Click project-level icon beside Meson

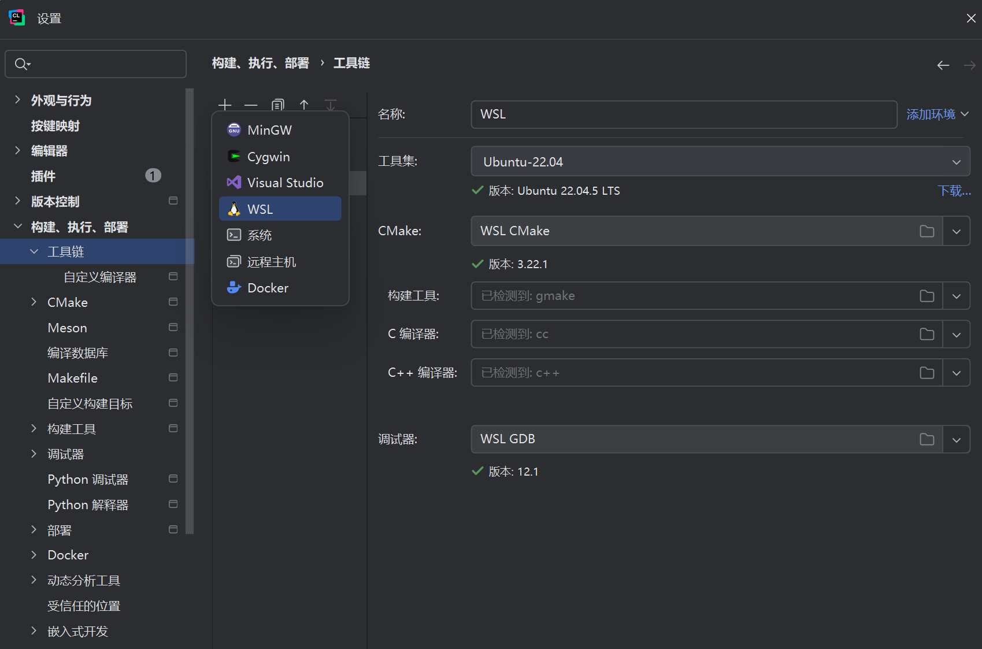[173, 327]
